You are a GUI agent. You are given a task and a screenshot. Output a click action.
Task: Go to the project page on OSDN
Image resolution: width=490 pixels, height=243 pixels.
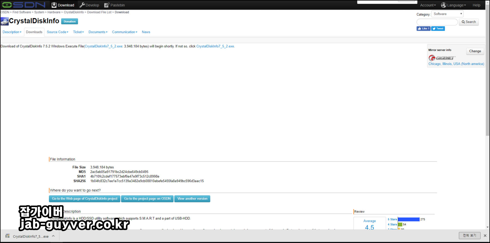[147, 199]
